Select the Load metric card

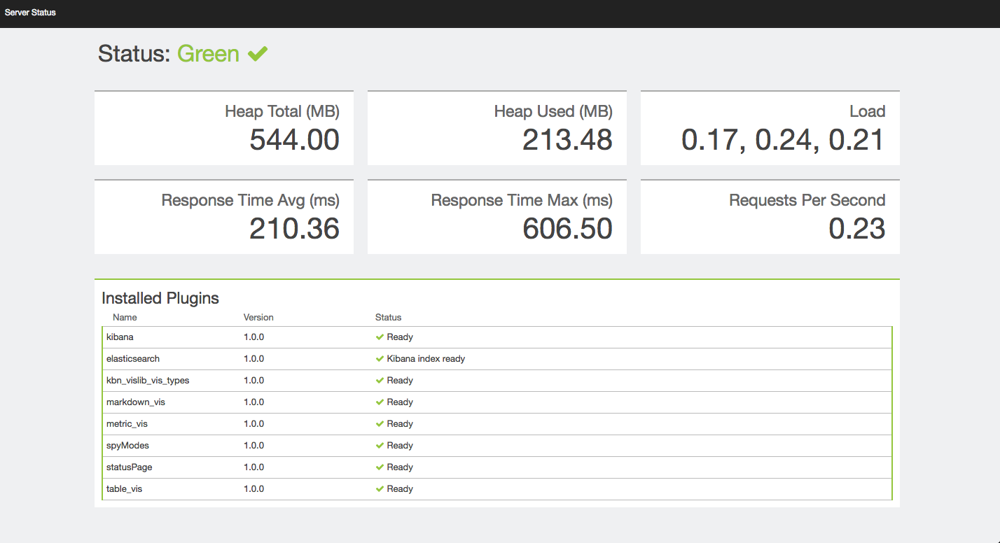pos(770,128)
